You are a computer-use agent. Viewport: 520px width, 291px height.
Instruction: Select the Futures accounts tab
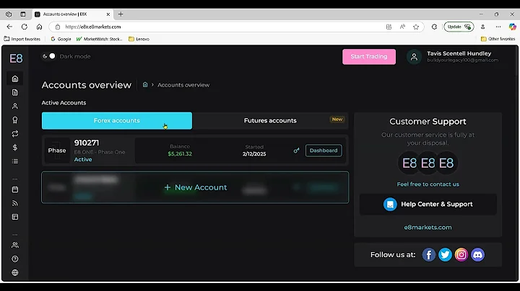[x=270, y=121]
